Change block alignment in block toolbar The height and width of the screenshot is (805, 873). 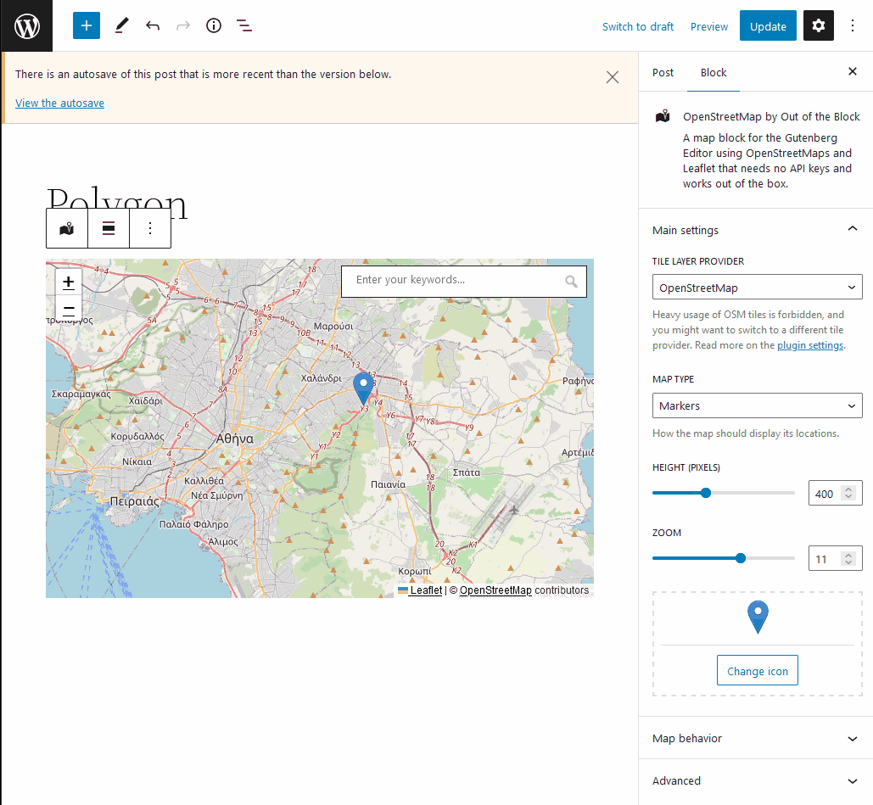[109, 228]
